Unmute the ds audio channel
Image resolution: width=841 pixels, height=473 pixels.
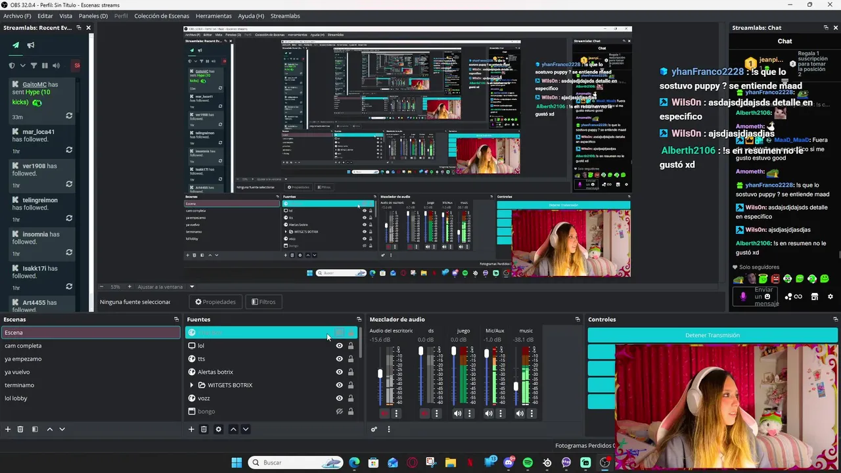(x=424, y=413)
